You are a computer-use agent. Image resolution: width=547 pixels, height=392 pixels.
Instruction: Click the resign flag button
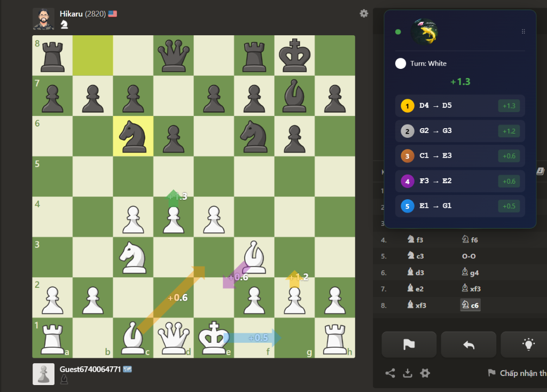tap(409, 344)
